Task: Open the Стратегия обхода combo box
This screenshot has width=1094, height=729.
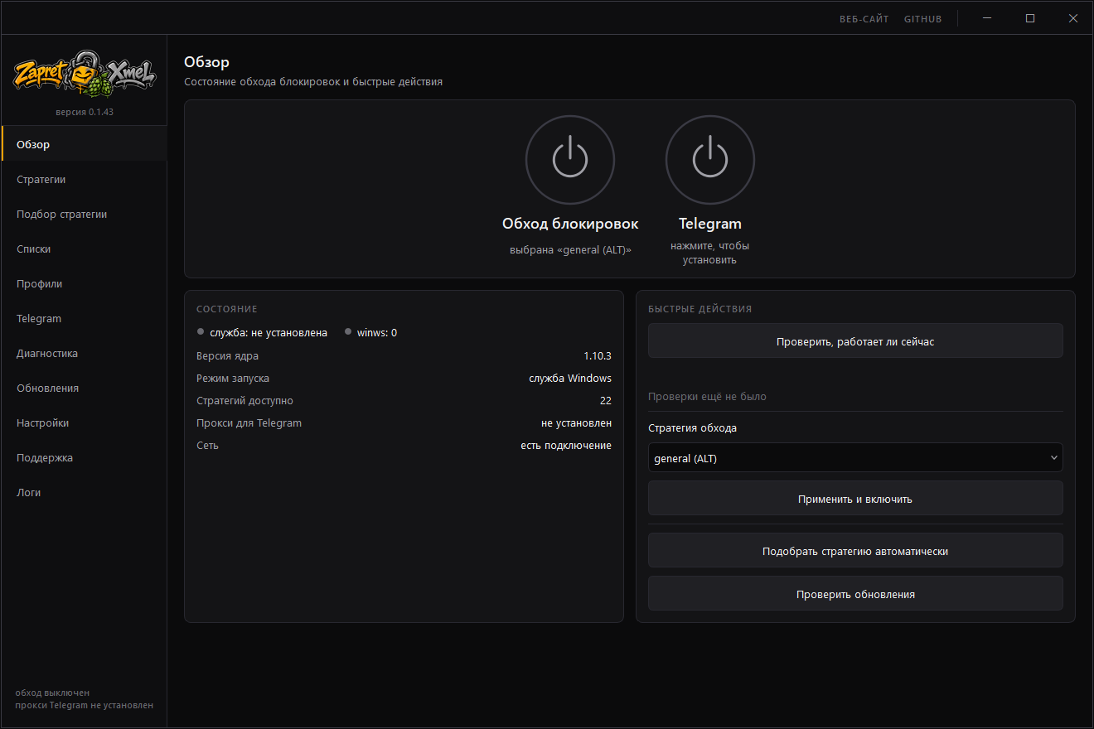Action: 855,457
